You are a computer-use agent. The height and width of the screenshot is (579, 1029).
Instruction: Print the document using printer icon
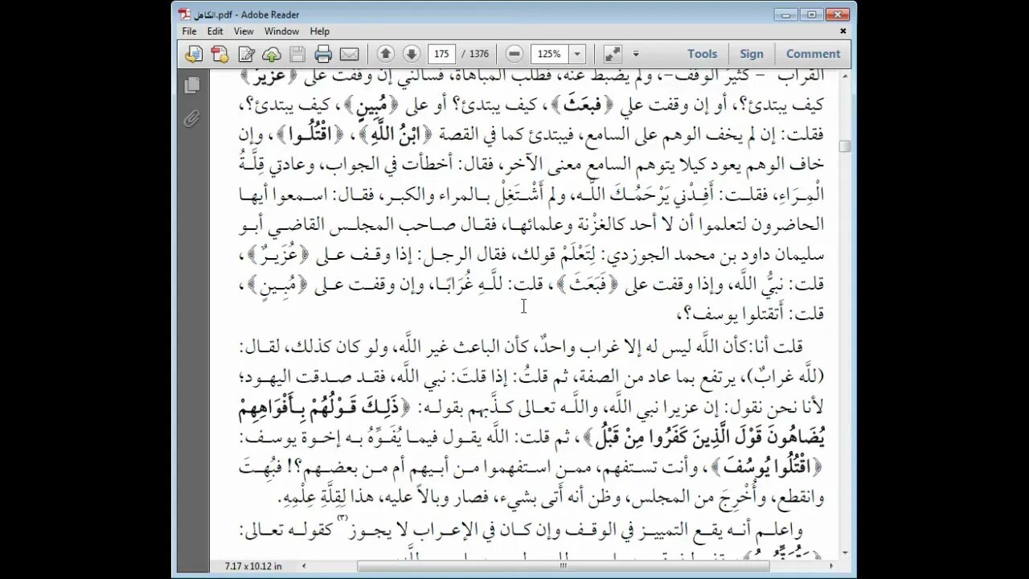323,54
